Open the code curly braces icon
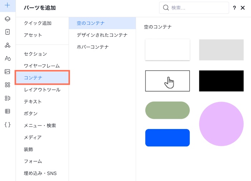Viewport: 251px width, 181px height. pos(8,124)
